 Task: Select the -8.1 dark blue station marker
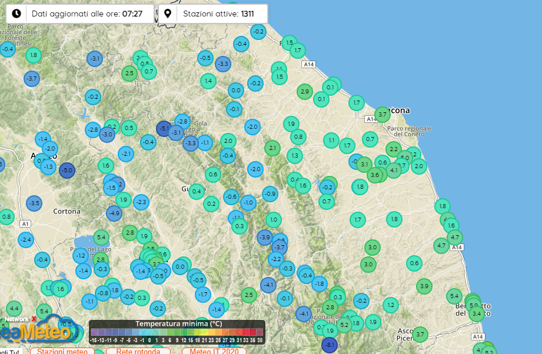(x=330, y=345)
